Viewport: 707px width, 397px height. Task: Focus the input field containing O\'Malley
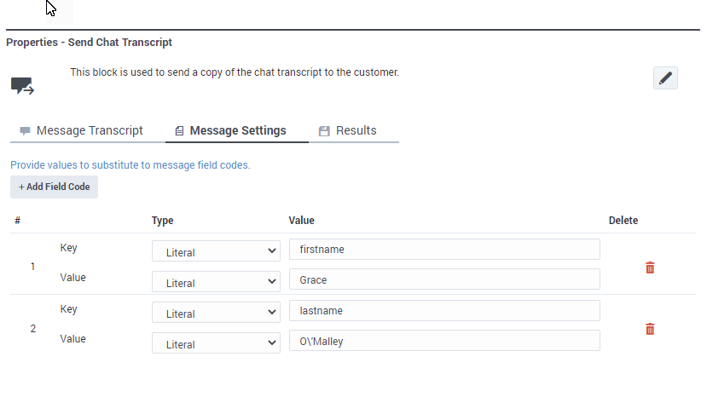[x=444, y=341]
